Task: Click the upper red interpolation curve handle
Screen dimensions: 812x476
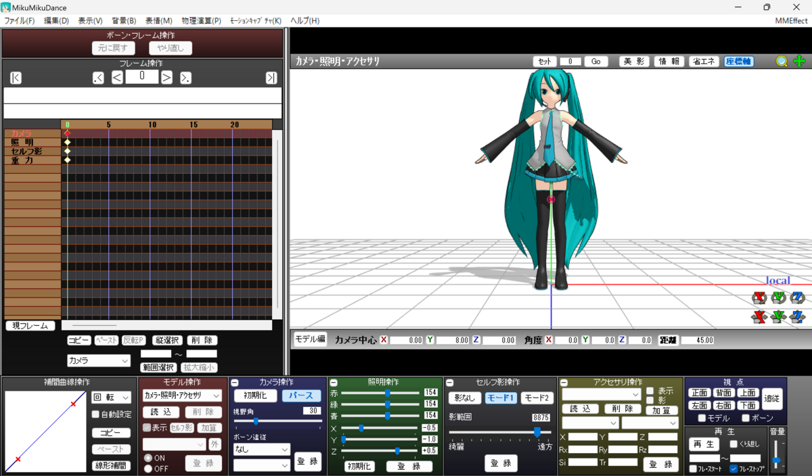Action: coord(73,404)
